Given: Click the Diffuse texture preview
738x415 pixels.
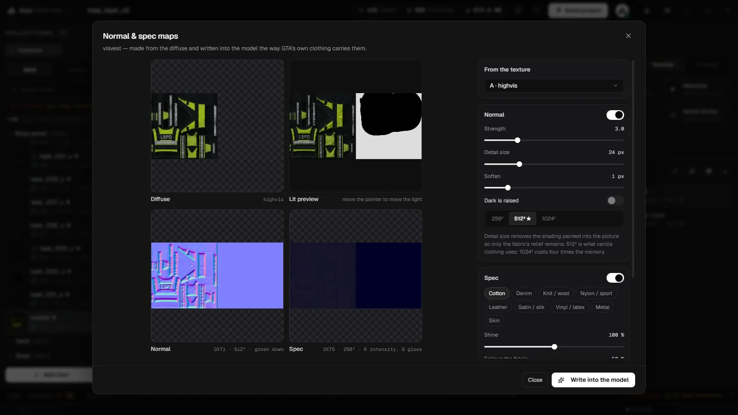Looking at the screenshot, I should (217, 126).
